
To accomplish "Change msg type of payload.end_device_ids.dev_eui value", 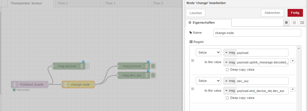I will 230,91.
